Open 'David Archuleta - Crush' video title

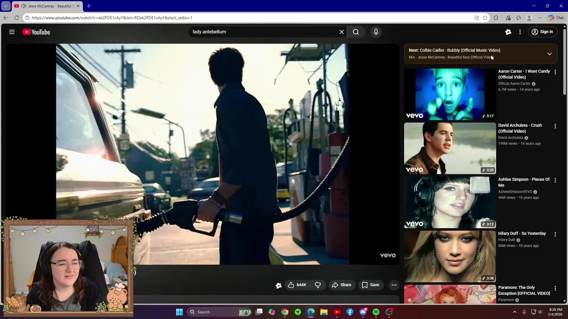tap(520, 128)
